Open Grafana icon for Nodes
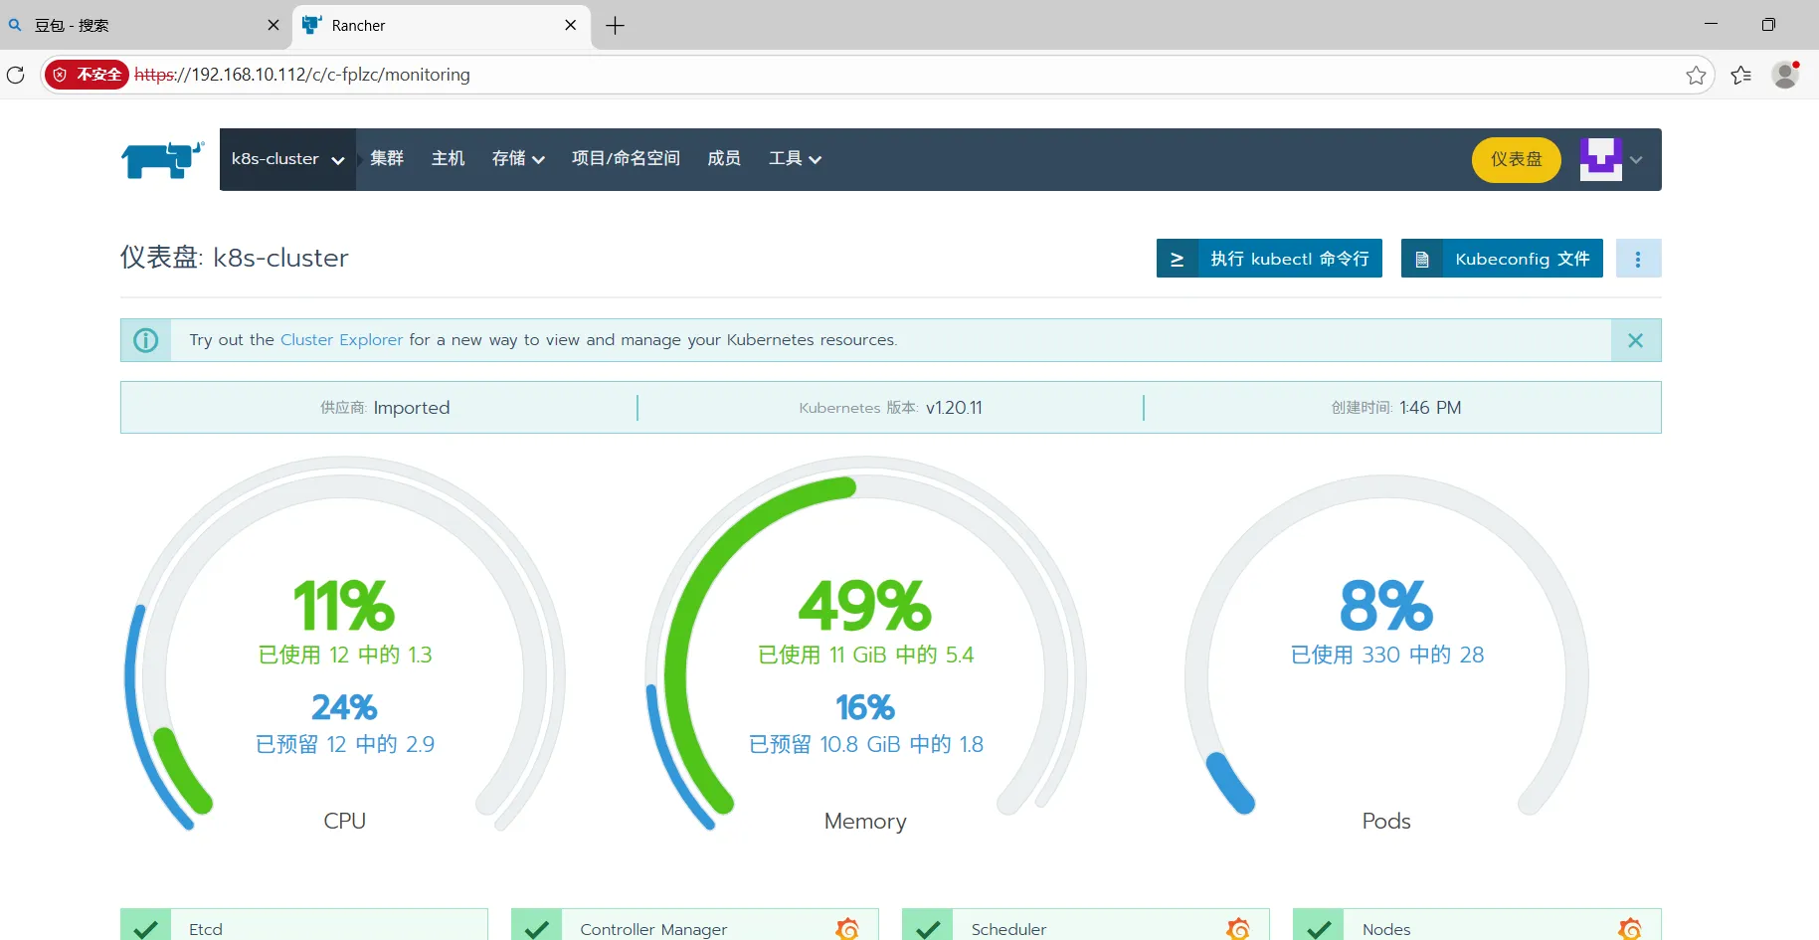This screenshot has height=940, width=1819. tap(1630, 929)
